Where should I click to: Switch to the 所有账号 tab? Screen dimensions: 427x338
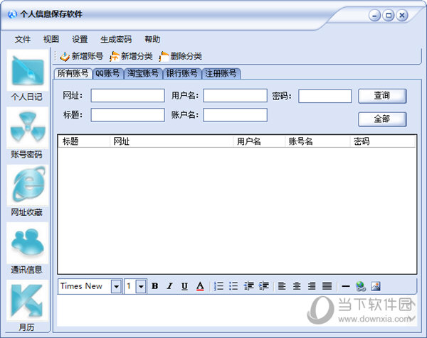click(73, 73)
